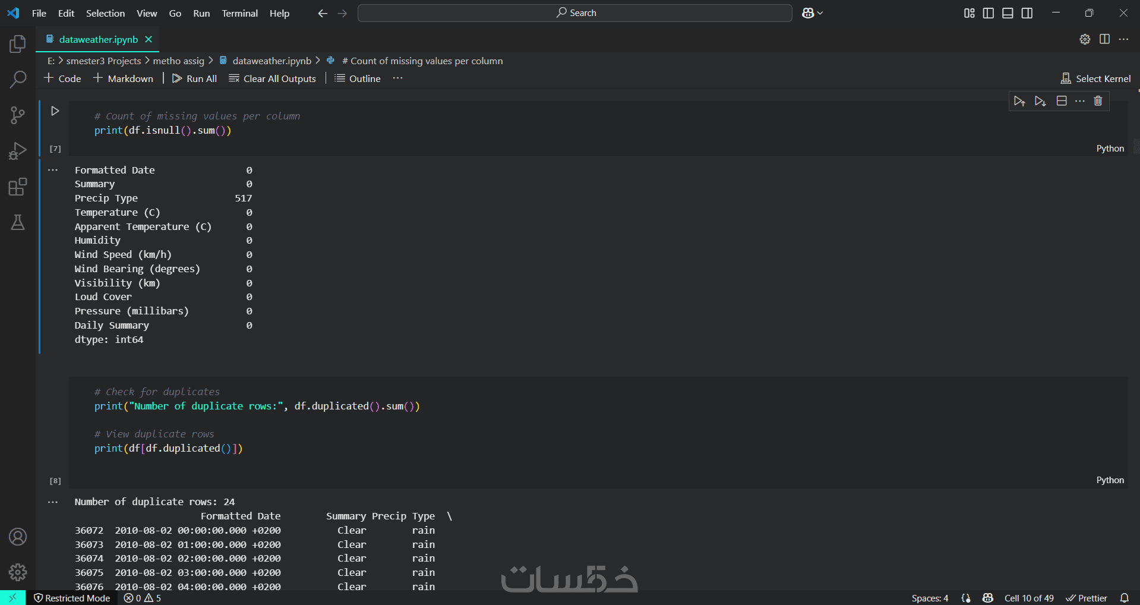This screenshot has height=605, width=1140.
Task: Run the missing values cell
Action: coord(55,111)
